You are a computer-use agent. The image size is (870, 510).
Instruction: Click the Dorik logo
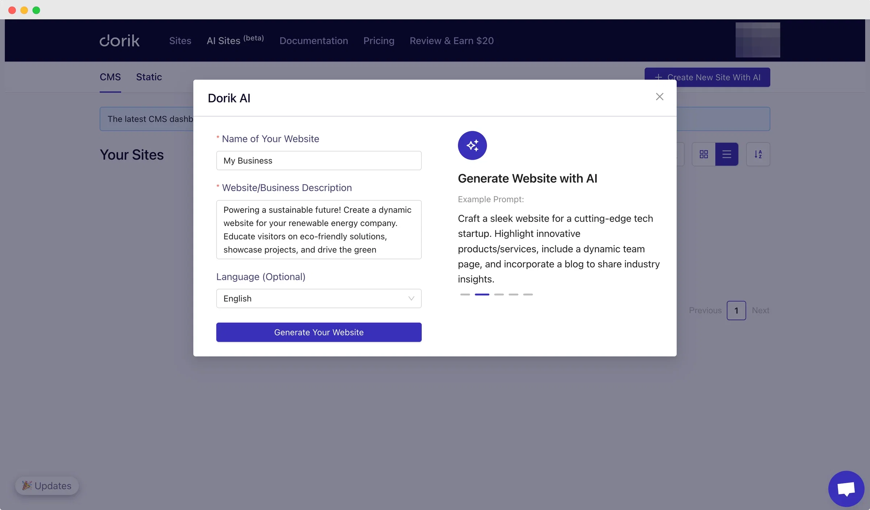[120, 41]
